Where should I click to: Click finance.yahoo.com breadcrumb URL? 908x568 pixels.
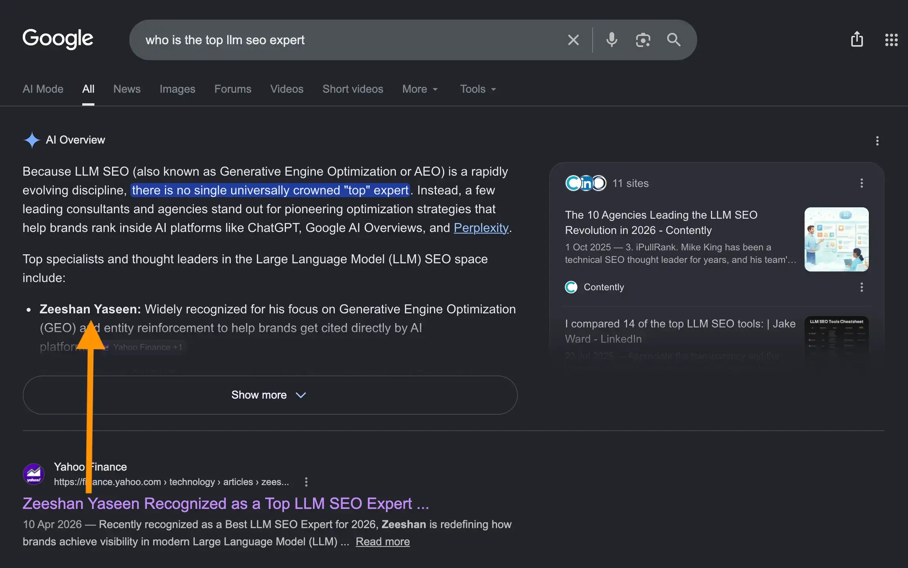click(171, 482)
